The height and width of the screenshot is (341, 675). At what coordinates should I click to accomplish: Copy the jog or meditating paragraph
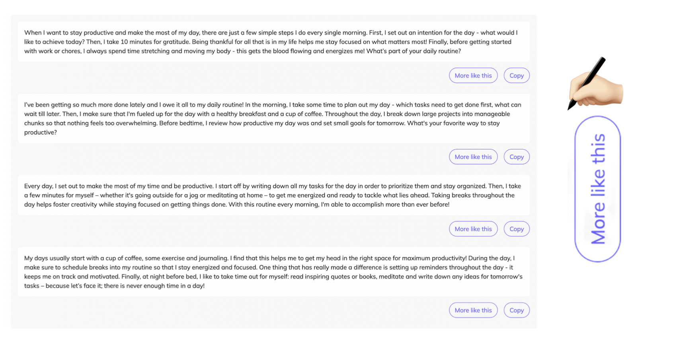[x=517, y=229]
